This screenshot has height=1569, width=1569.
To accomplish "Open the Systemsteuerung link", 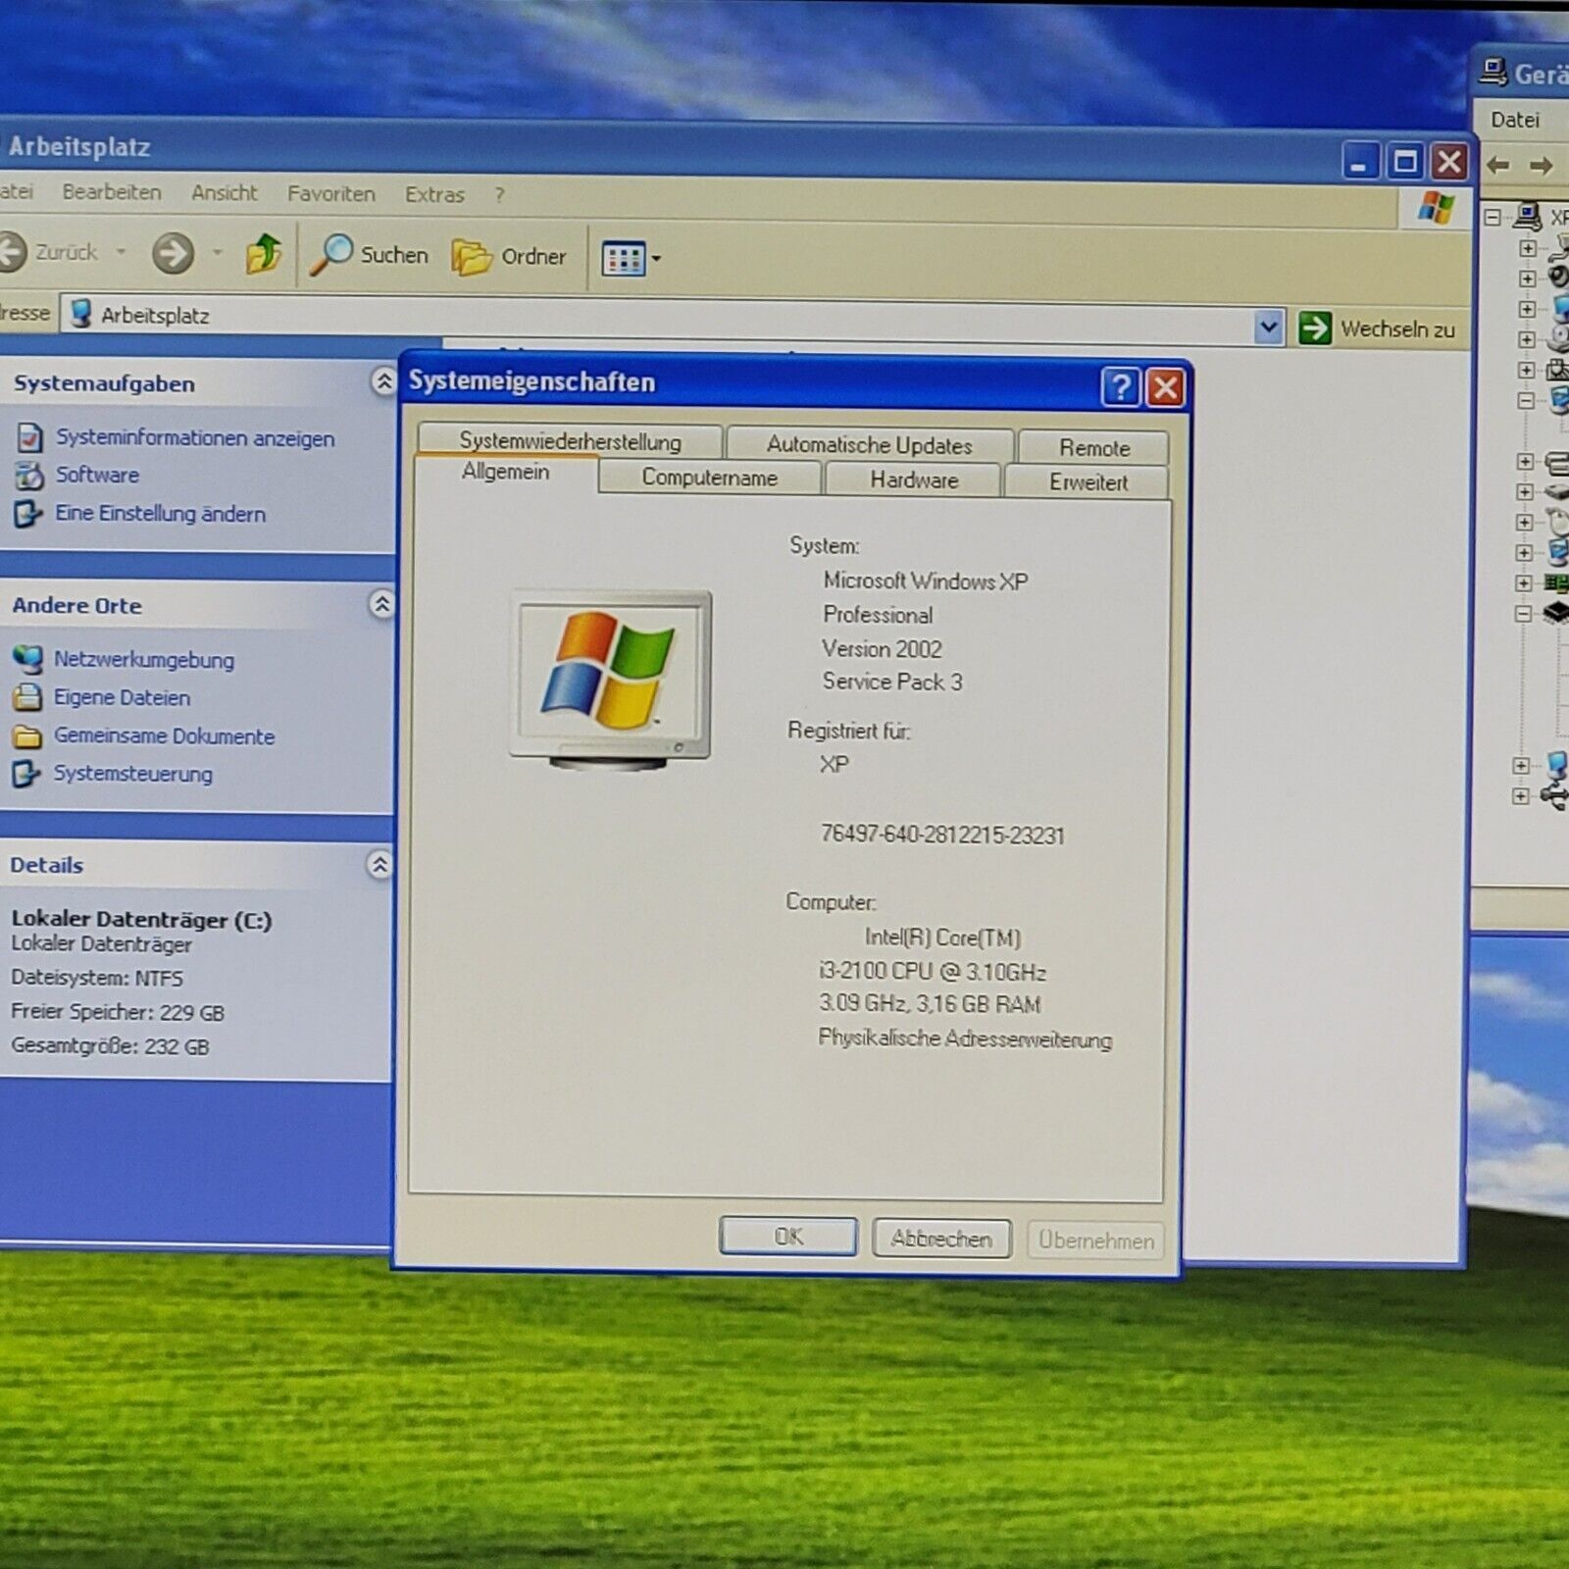I will [132, 774].
